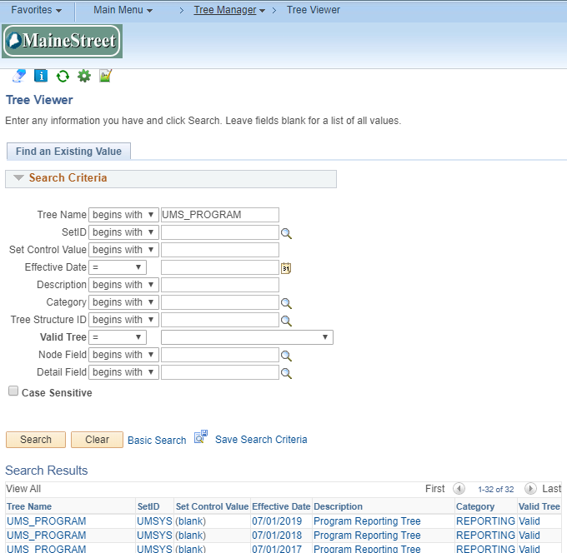567x553 pixels.
Task: Open the SetID operator dropdown
Action: 123,232
